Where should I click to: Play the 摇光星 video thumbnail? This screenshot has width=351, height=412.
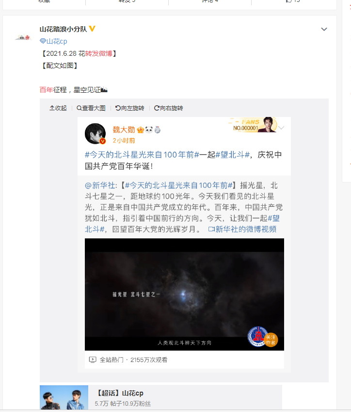click(x=184, y=294)
